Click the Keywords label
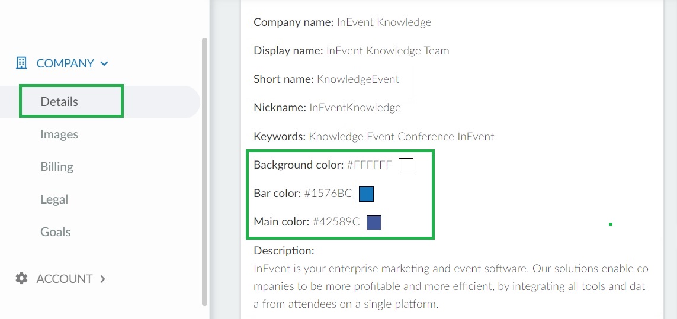Screen dimensions: 677x319 pos(280,137)
